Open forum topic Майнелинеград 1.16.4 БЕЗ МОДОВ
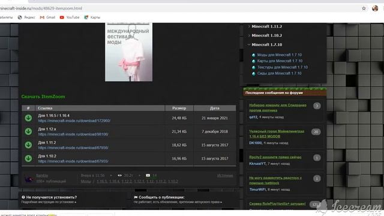The height and width of the screenshot is (216, 384). pyautogui.click(x=277, y=134)
